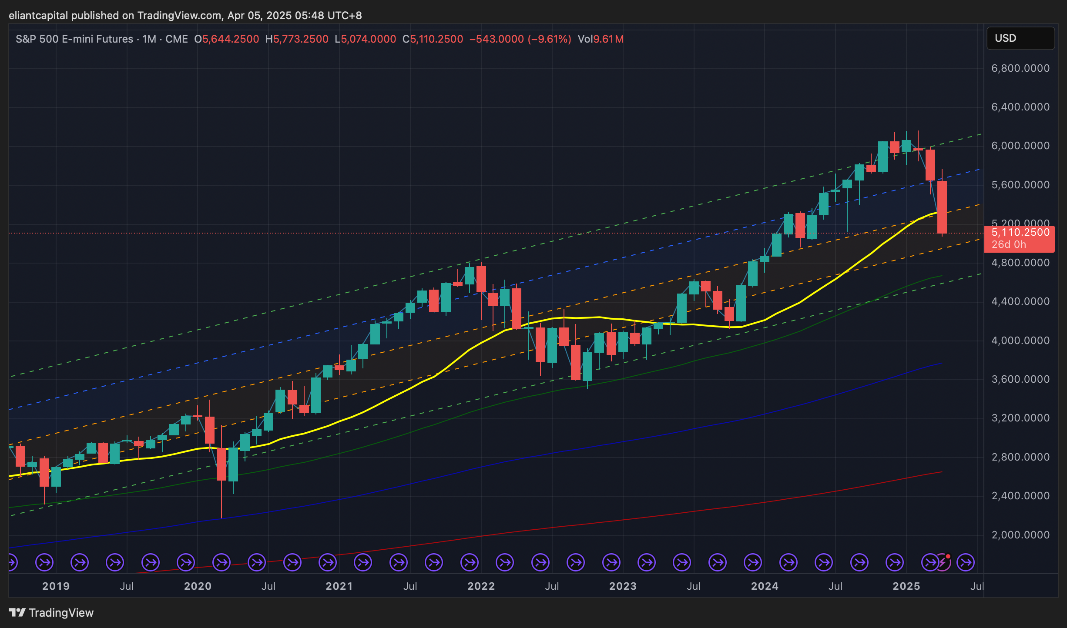Click the -543.0000 (-9.61%) change readout

coord(520,39)
